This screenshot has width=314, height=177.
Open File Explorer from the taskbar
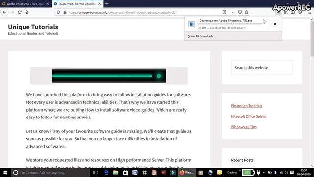[x=116, y=173]
